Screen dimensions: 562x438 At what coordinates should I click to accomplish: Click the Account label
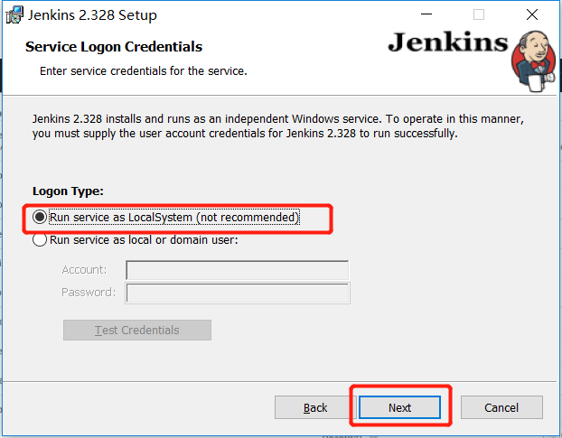pyautogui.click(x=84, y=270)
